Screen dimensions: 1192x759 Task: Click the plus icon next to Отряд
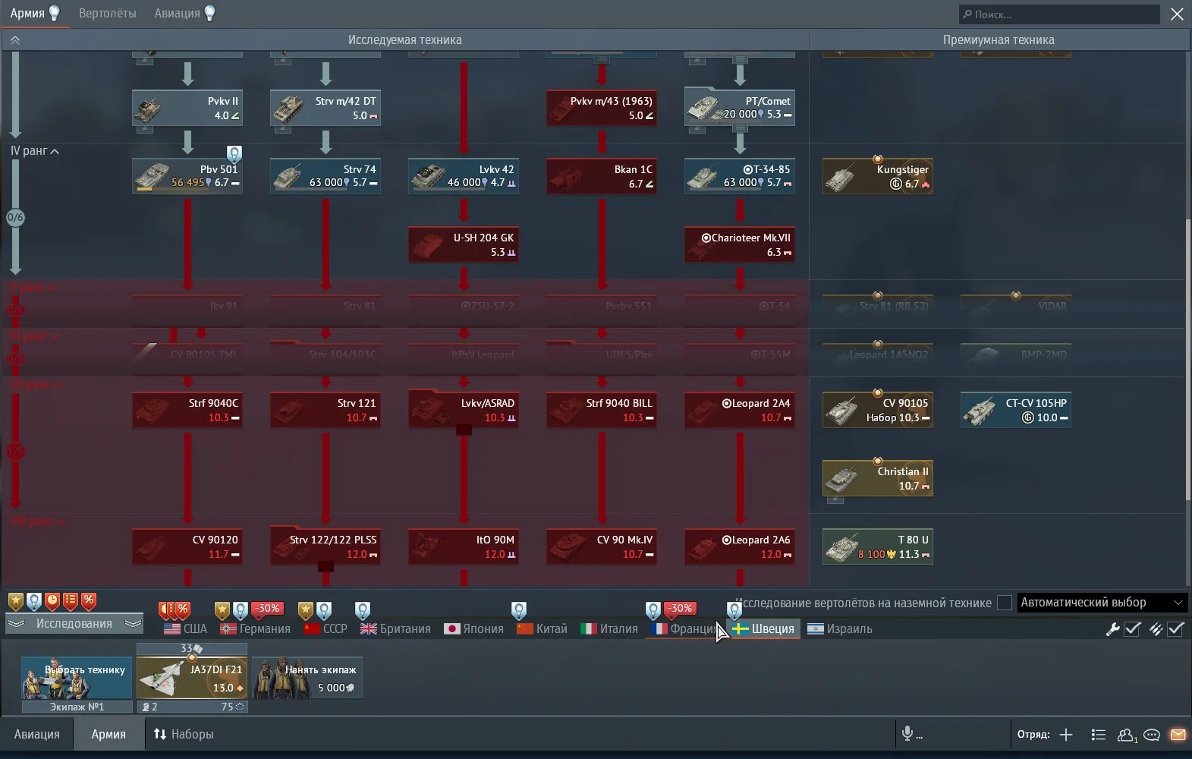[x=1066, y=735]
